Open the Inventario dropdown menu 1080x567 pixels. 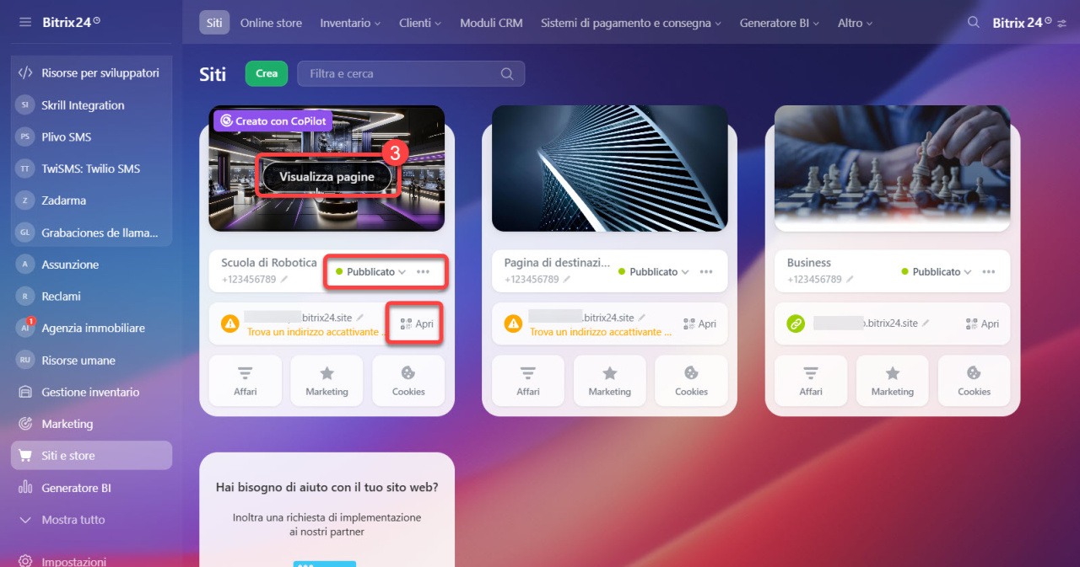[x=350, y=23]
